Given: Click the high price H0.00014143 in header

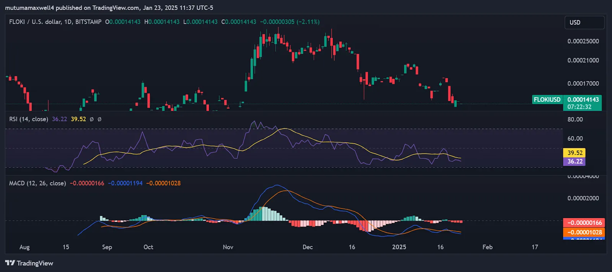Looking at the screenshot, I should click(x=162, y=22).
